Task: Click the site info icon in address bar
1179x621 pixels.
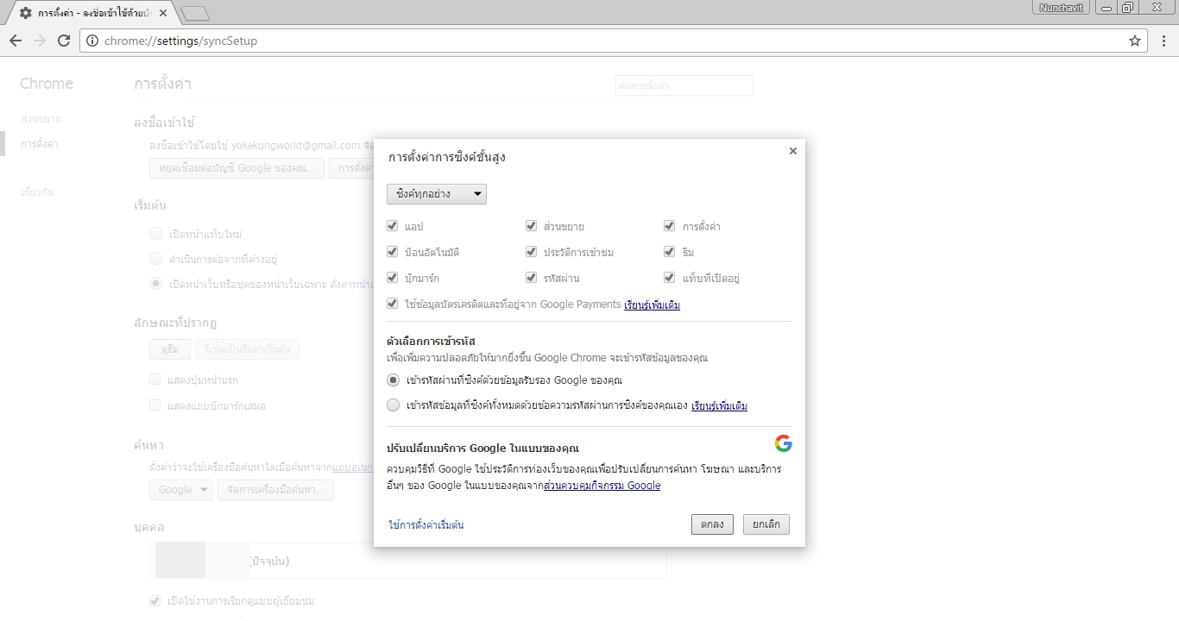Action: [92, 41]
